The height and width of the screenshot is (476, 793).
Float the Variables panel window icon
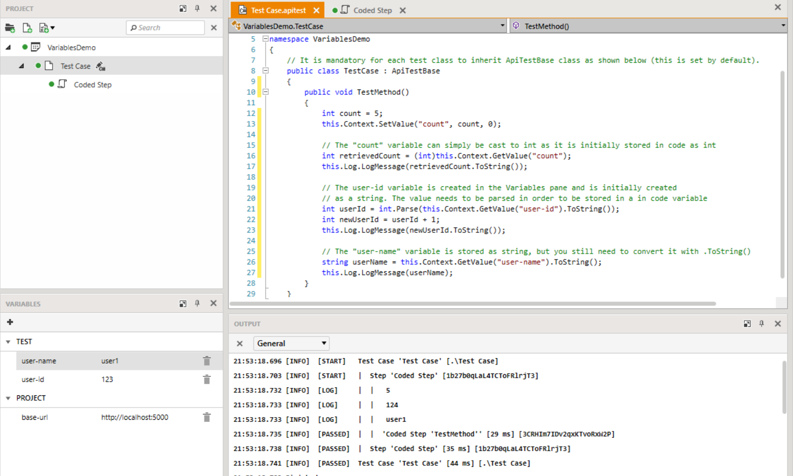tap(183, 304)
